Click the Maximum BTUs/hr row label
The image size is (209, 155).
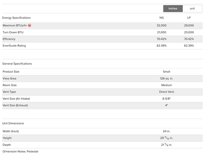(x=15, y=26)
